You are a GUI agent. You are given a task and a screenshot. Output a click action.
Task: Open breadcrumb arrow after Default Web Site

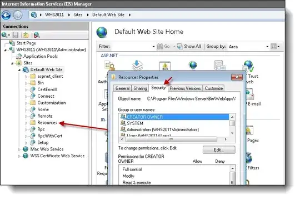(x=129, y=15)
